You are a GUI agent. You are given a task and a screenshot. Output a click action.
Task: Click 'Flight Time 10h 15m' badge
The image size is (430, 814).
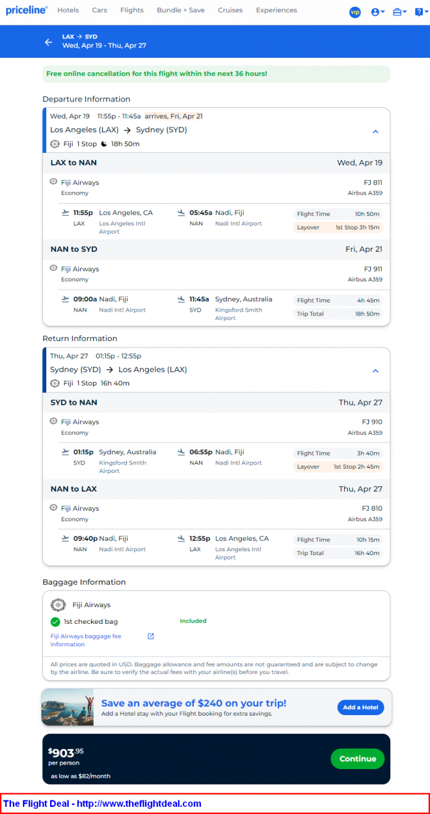pos(338,540)
